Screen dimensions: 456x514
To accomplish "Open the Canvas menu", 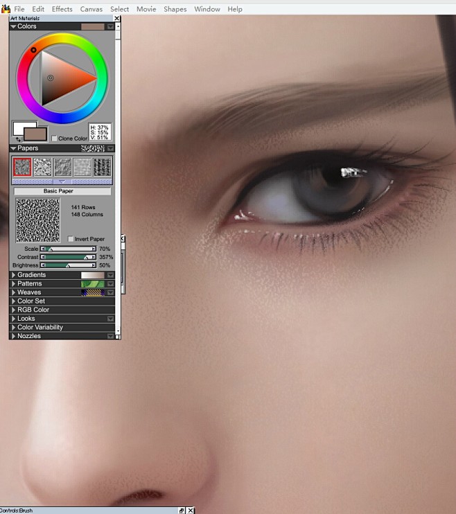I will 91,9.
